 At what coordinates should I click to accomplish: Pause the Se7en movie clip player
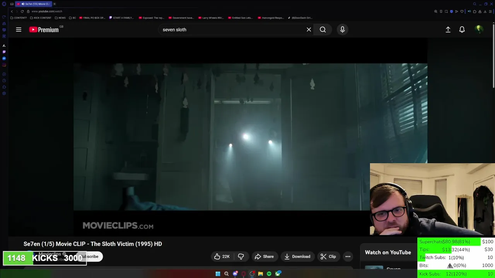pyautogui.click(x=250, y=137)
